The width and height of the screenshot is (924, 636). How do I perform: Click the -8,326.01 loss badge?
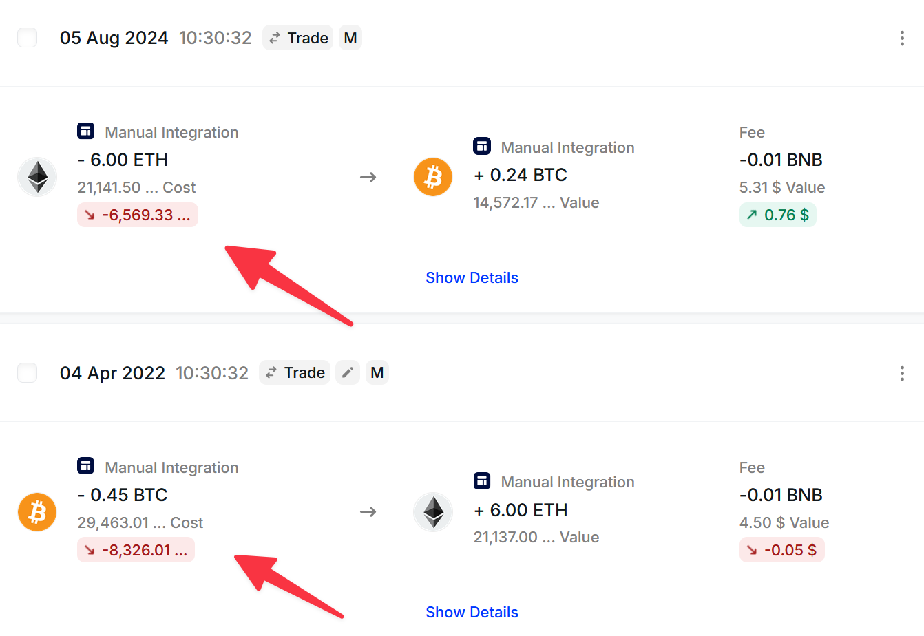(136, 550)
